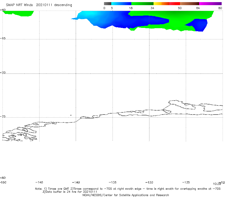Image resolution: width=225 pixels, height=197 pixels.
Task: Click the longitude label "-150"
Action: click(3, 182)
